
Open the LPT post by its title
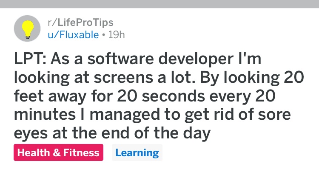[x=159, y=96]
